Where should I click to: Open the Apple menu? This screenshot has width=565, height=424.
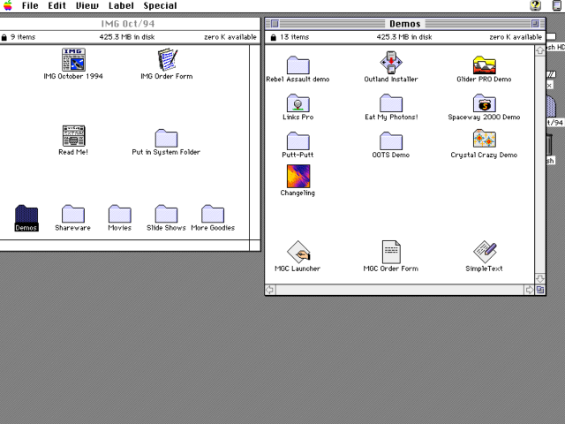(8, 5)
